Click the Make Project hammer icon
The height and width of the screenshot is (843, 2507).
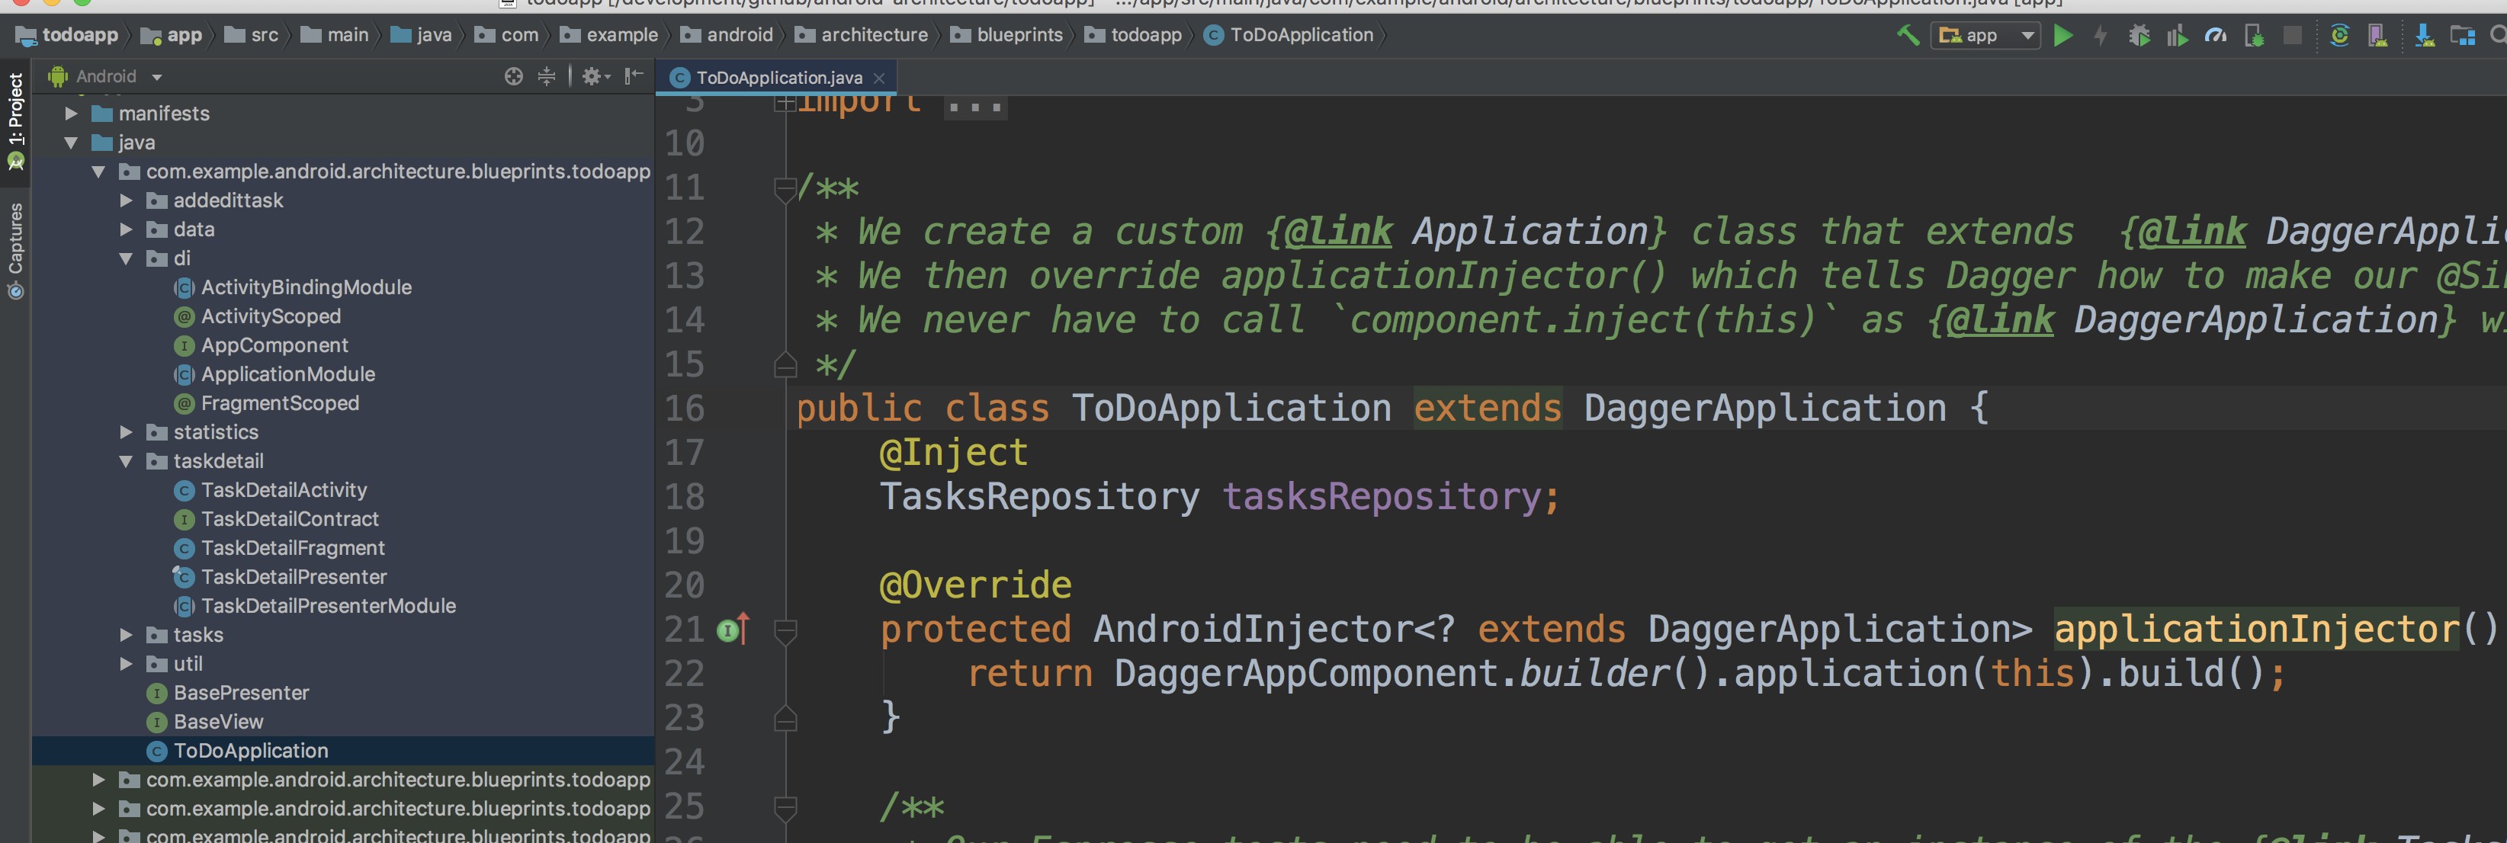(x=1908, y=36)
